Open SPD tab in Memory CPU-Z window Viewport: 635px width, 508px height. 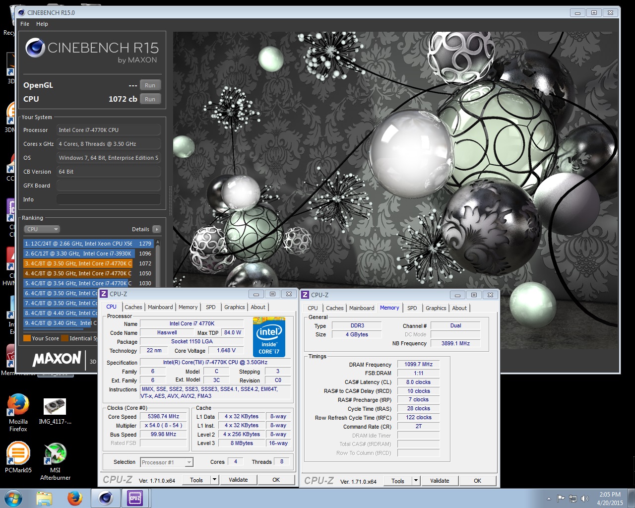click(412, 308)
